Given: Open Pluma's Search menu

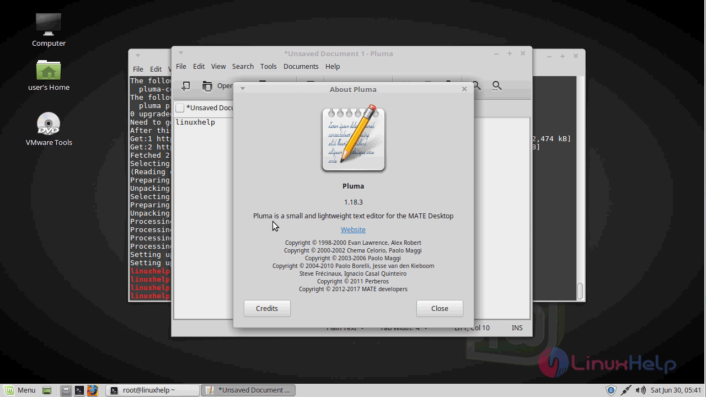Looking at the screenshot, I should 243,66.
